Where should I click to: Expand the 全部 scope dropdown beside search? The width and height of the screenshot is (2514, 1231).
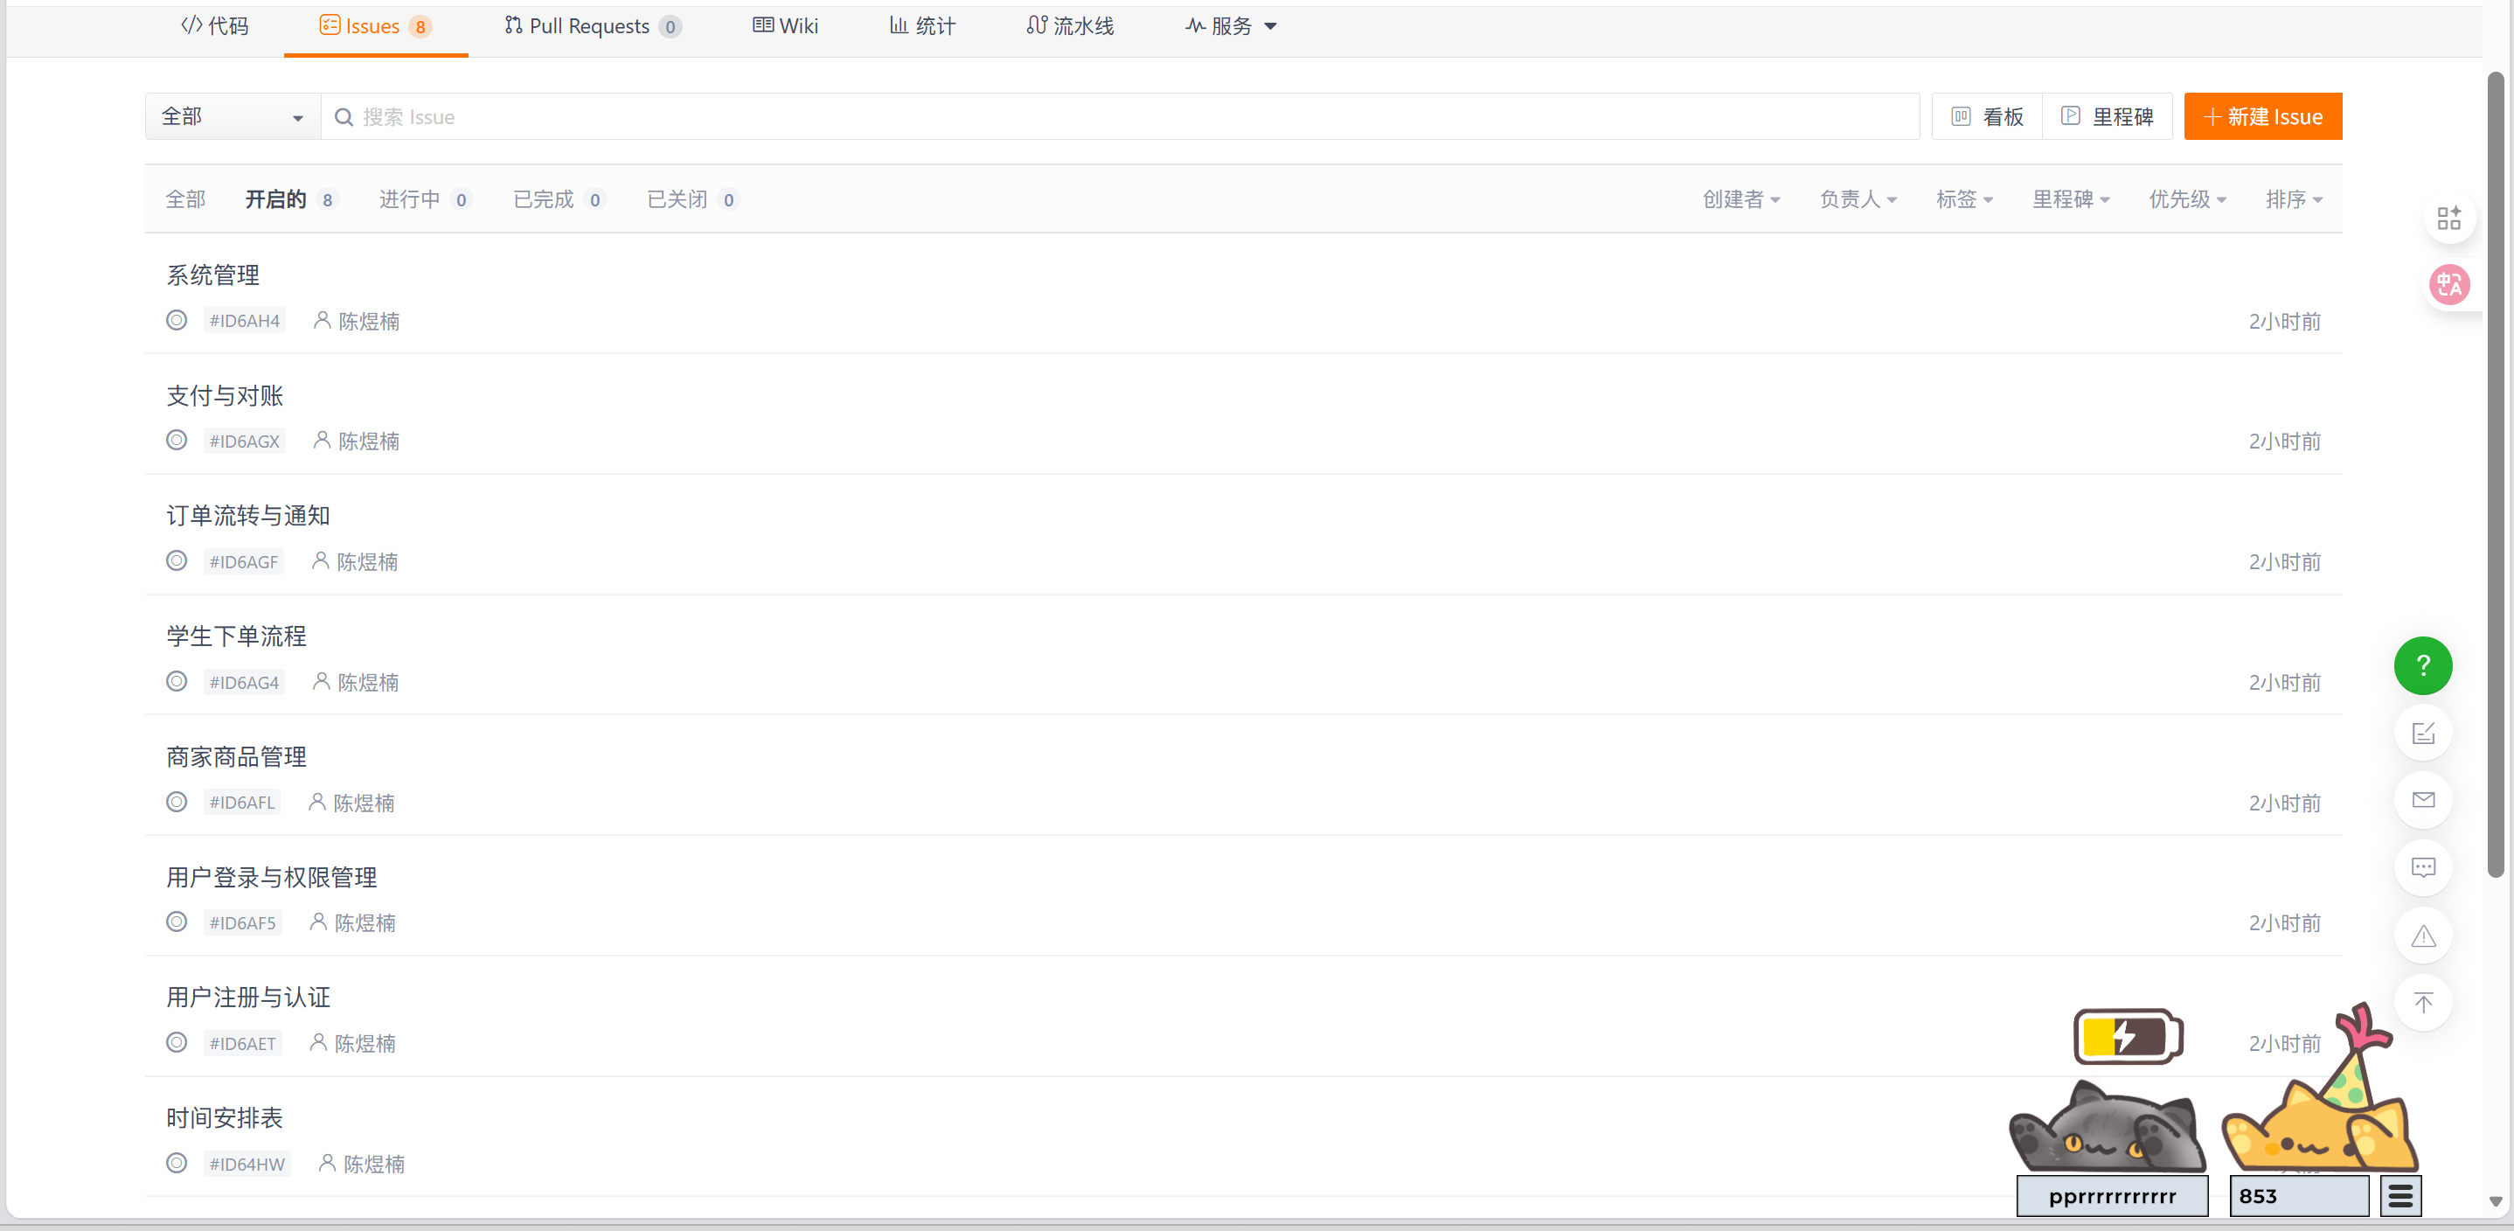[x=233, y=117]
